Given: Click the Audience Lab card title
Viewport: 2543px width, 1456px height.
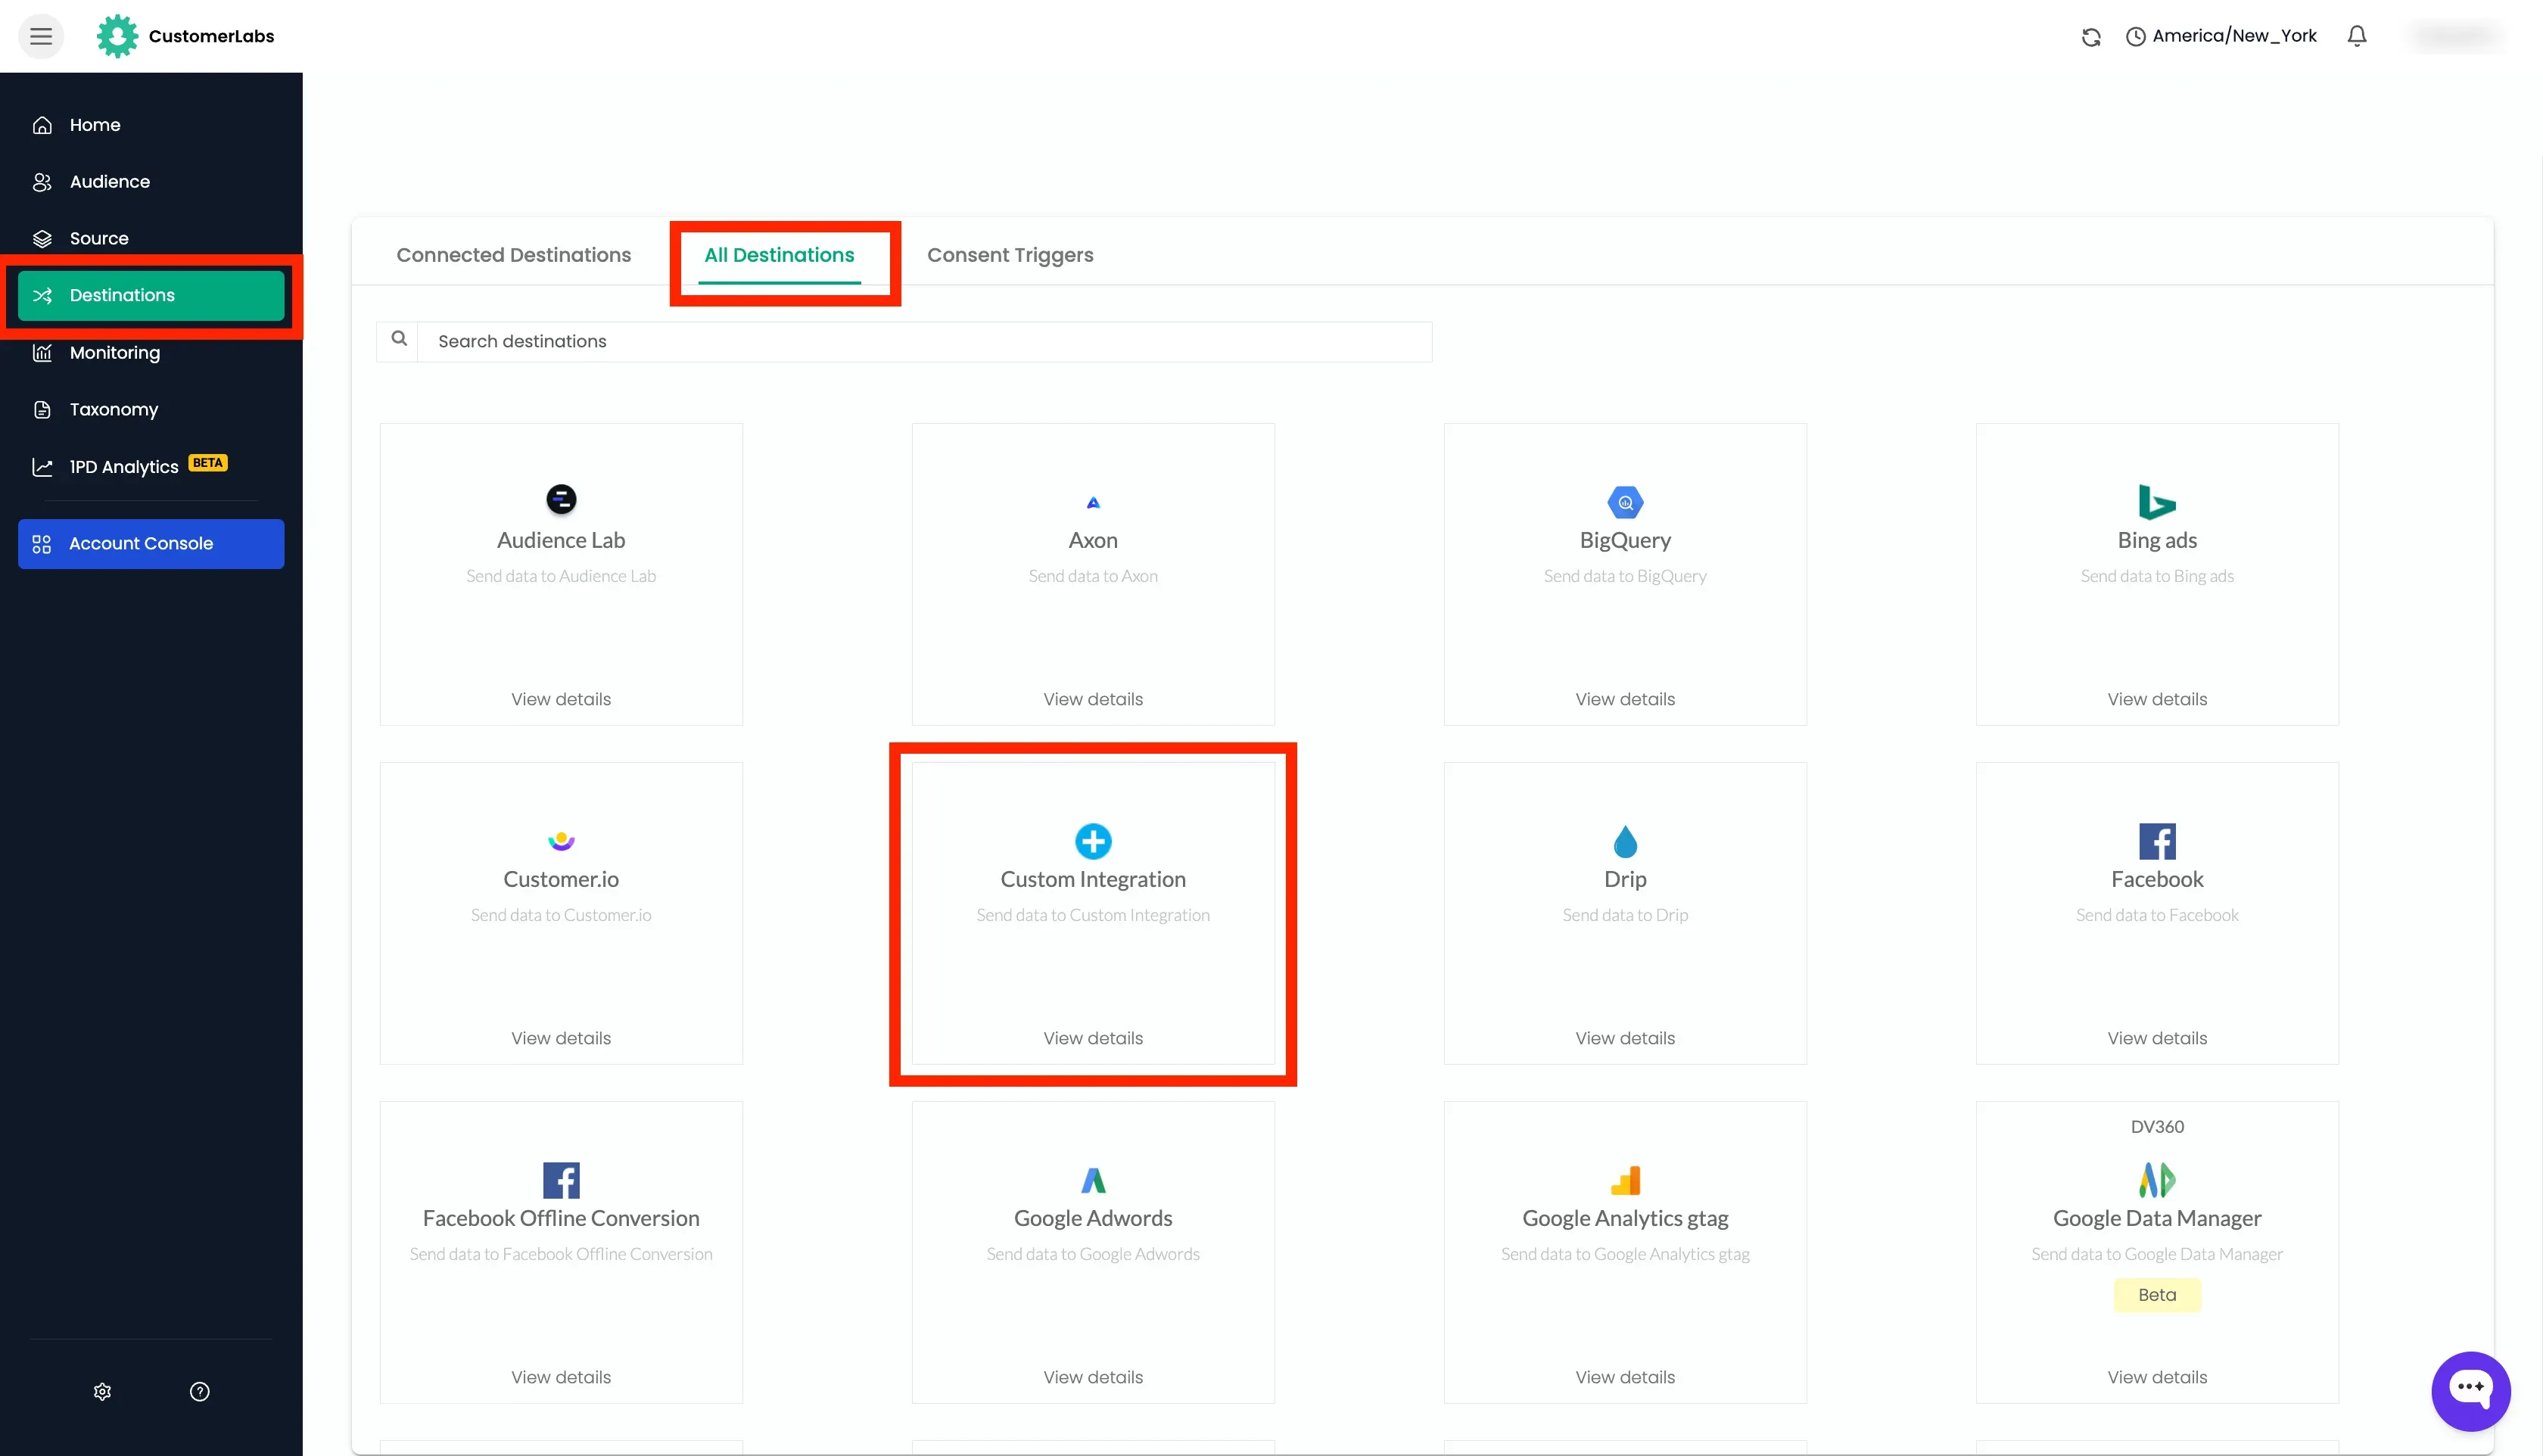Looking at the screenshot, I should [x=561, y=540].
